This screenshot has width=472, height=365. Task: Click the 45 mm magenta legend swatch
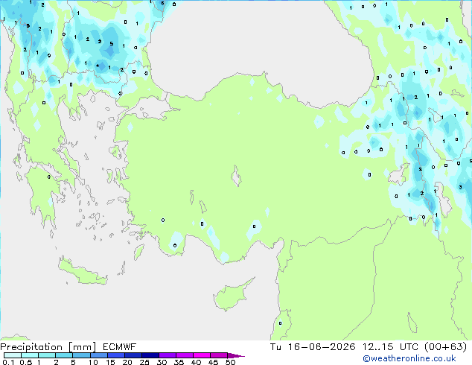pyautogui.click(x=219, y=355)
